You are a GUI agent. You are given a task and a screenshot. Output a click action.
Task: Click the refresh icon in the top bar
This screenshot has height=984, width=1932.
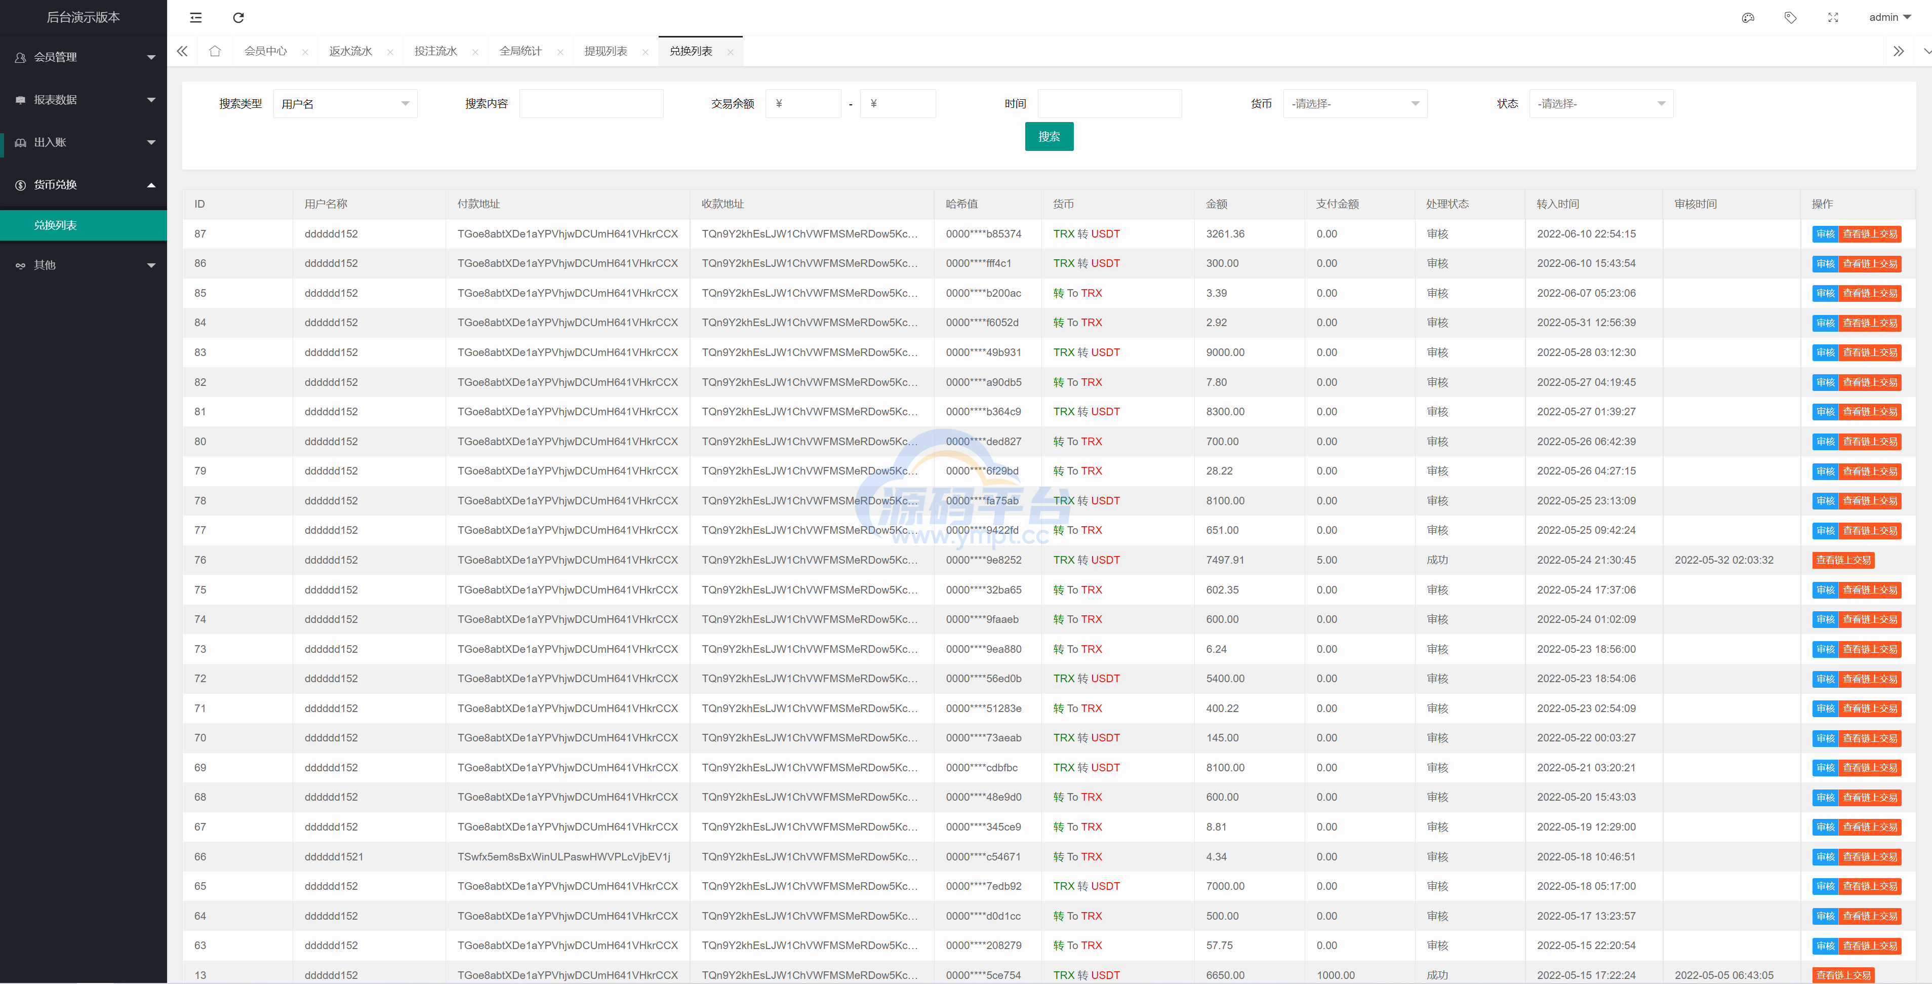tap(238, 18)
